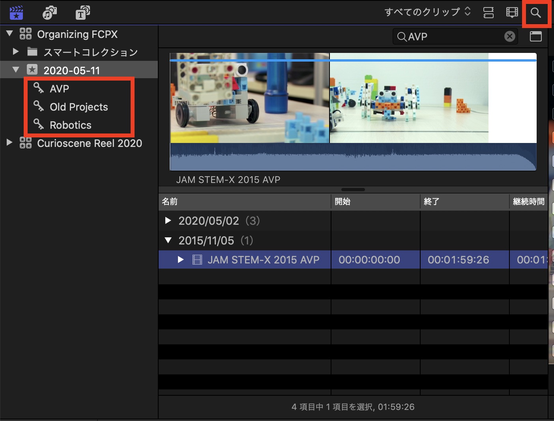The height and width of the screenshot is (421, 554).
Task: Clear the AVP search field text
Action: tap(509, 37)
